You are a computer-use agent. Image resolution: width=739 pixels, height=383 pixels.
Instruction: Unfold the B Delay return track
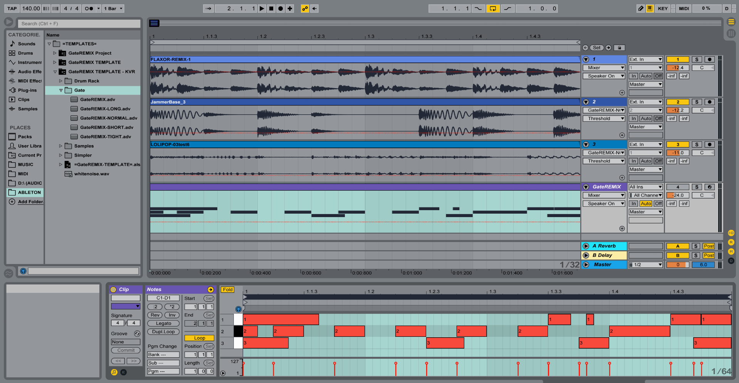point(586,256)
